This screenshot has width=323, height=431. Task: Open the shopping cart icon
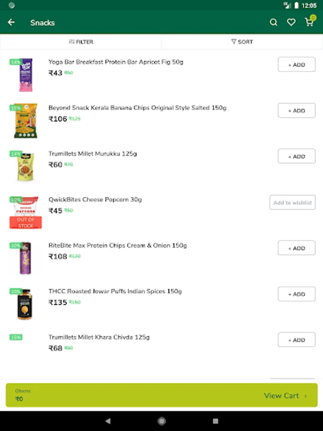[309, 22]
